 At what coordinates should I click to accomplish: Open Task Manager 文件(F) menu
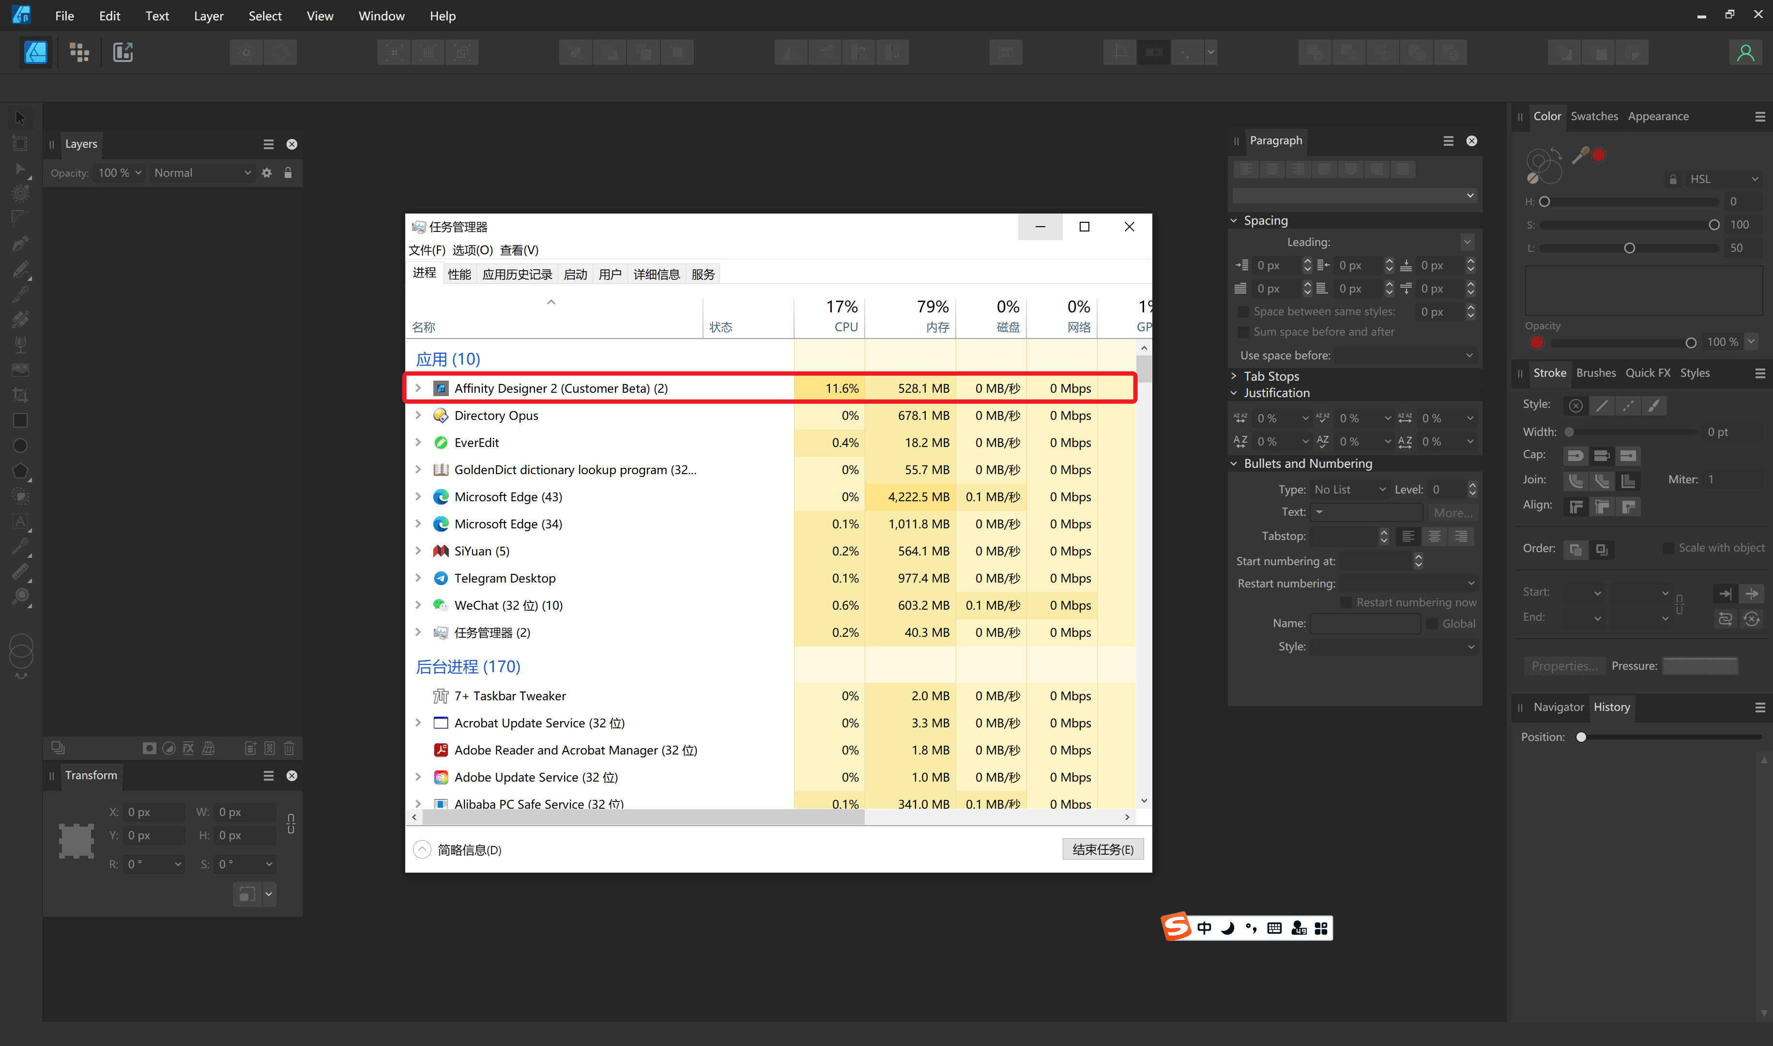click(427, 250)
